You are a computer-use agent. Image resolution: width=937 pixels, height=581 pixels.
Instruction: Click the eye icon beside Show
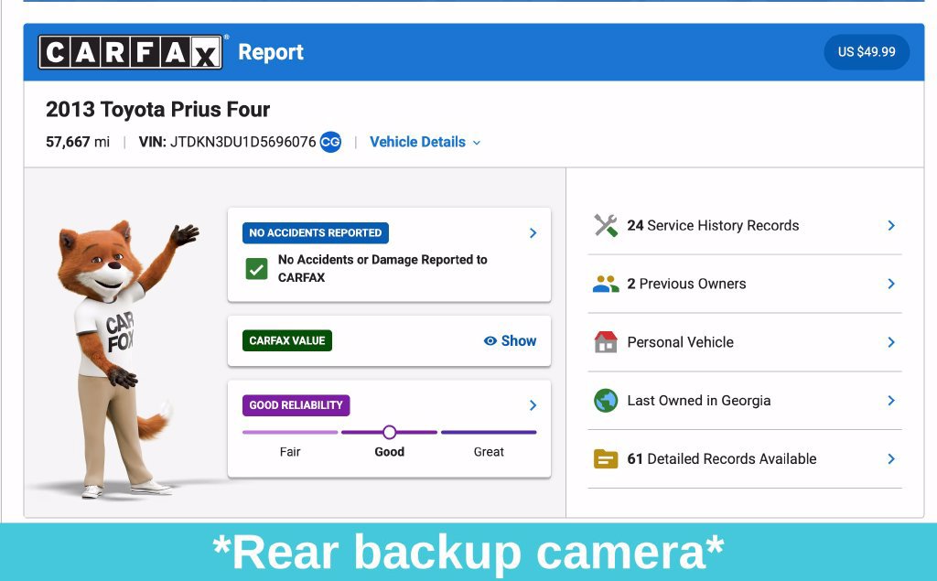(x=490, y=340)
